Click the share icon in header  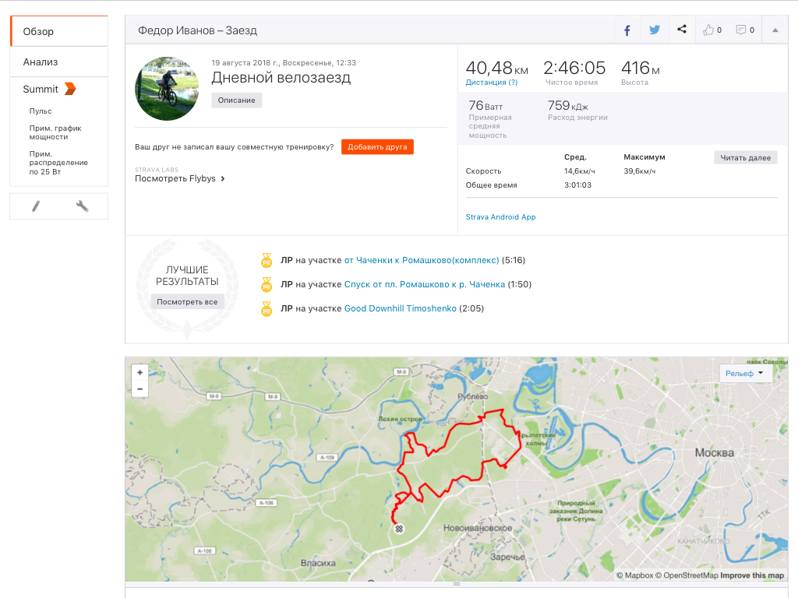tap(682, 30)
